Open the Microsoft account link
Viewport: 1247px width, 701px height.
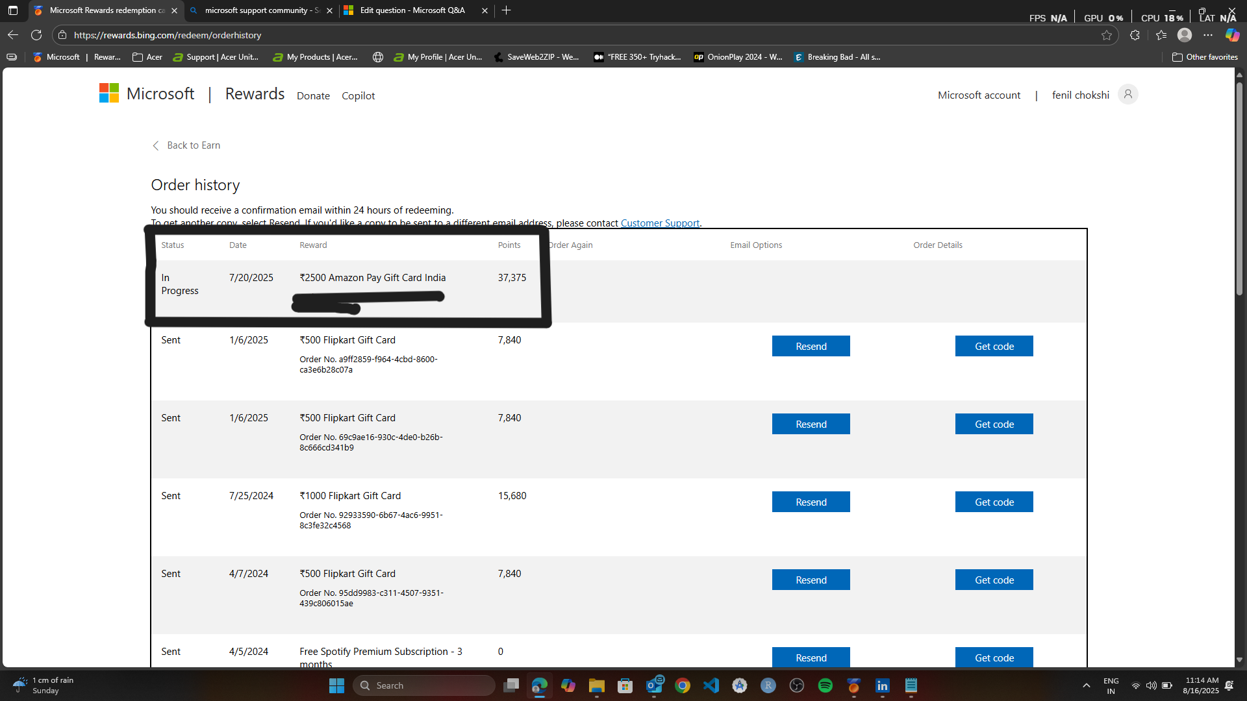tap(979, 95)
